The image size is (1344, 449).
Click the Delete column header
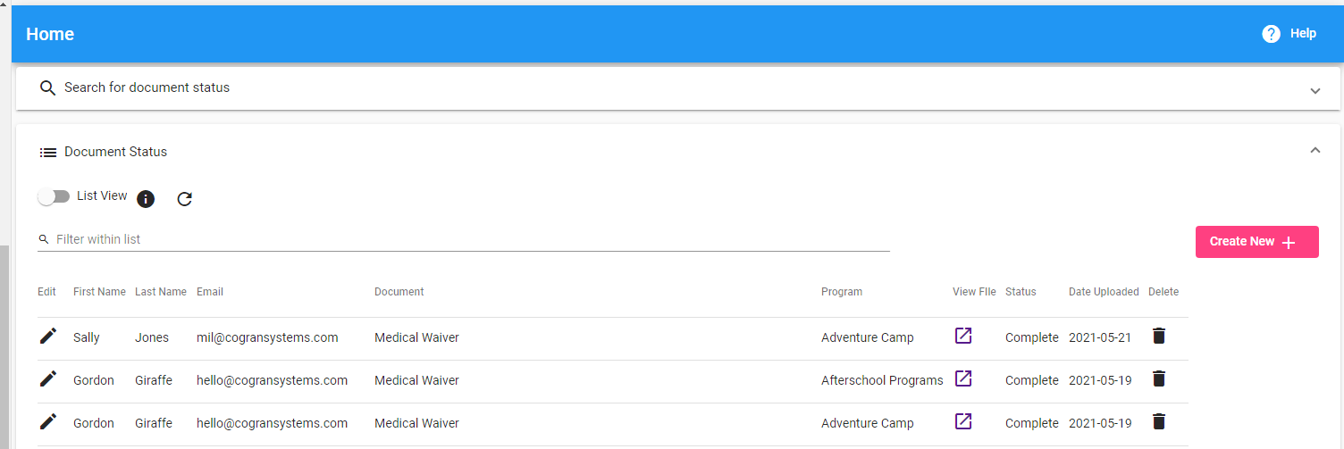click(x=1163, y=292)
